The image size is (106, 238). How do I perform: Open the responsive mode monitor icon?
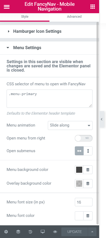pos(43,232)
